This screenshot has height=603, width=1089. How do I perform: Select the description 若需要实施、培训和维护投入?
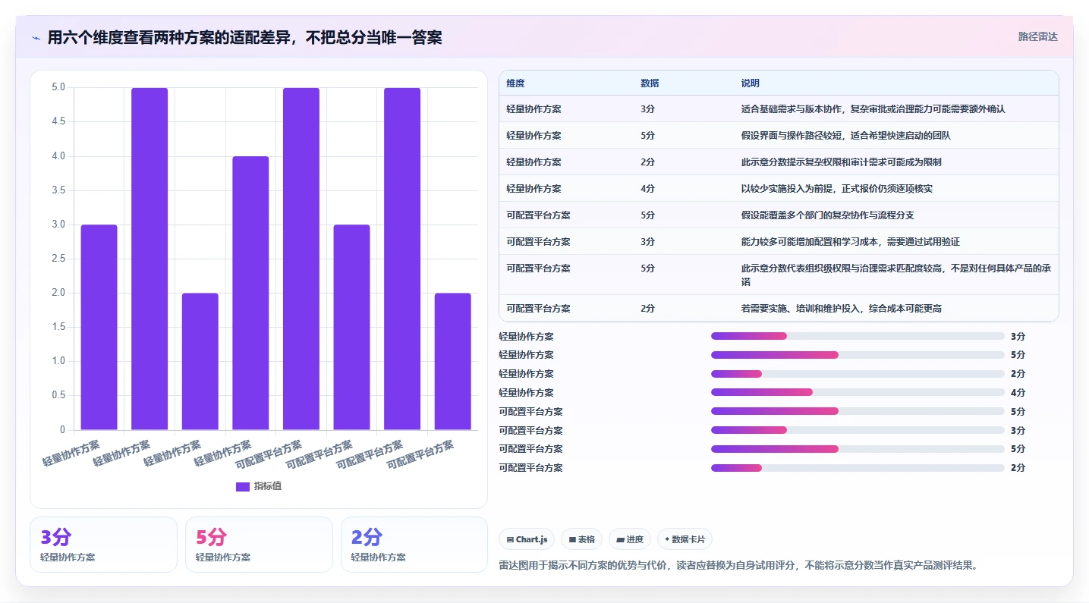click(842, 309)
